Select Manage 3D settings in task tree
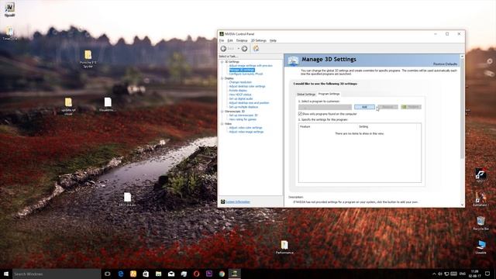 (242, 70)
